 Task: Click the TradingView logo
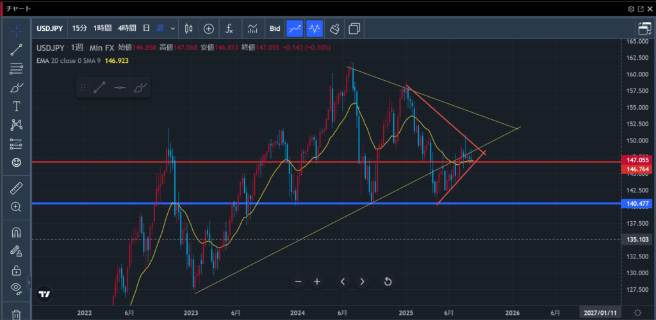44,294
